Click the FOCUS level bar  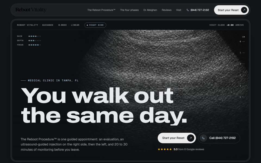coord(35,45)
